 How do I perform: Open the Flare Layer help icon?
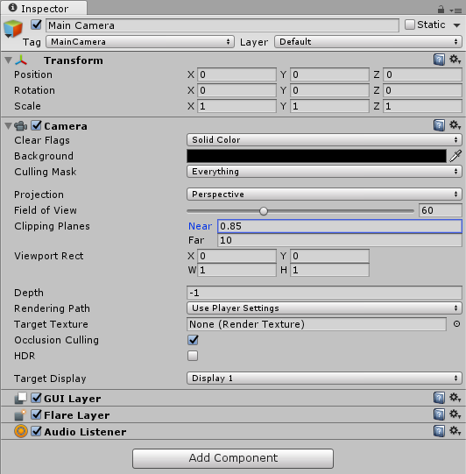439,414
